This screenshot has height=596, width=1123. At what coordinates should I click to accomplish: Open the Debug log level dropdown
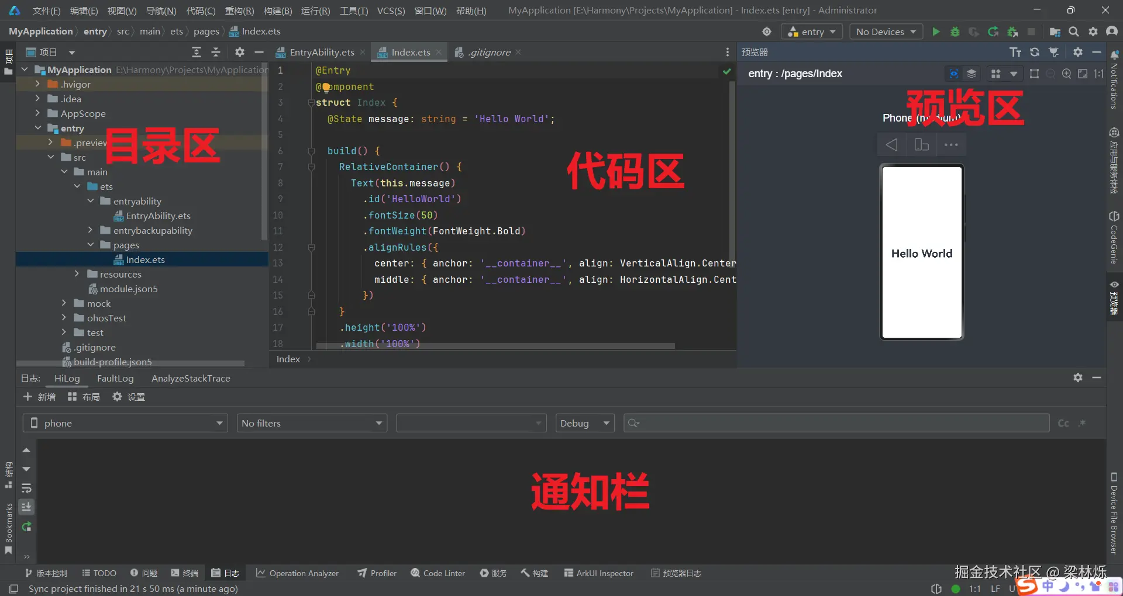click(x=584, y=423)
